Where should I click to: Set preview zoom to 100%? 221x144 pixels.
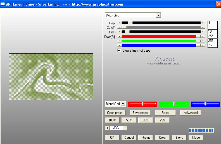112,120
